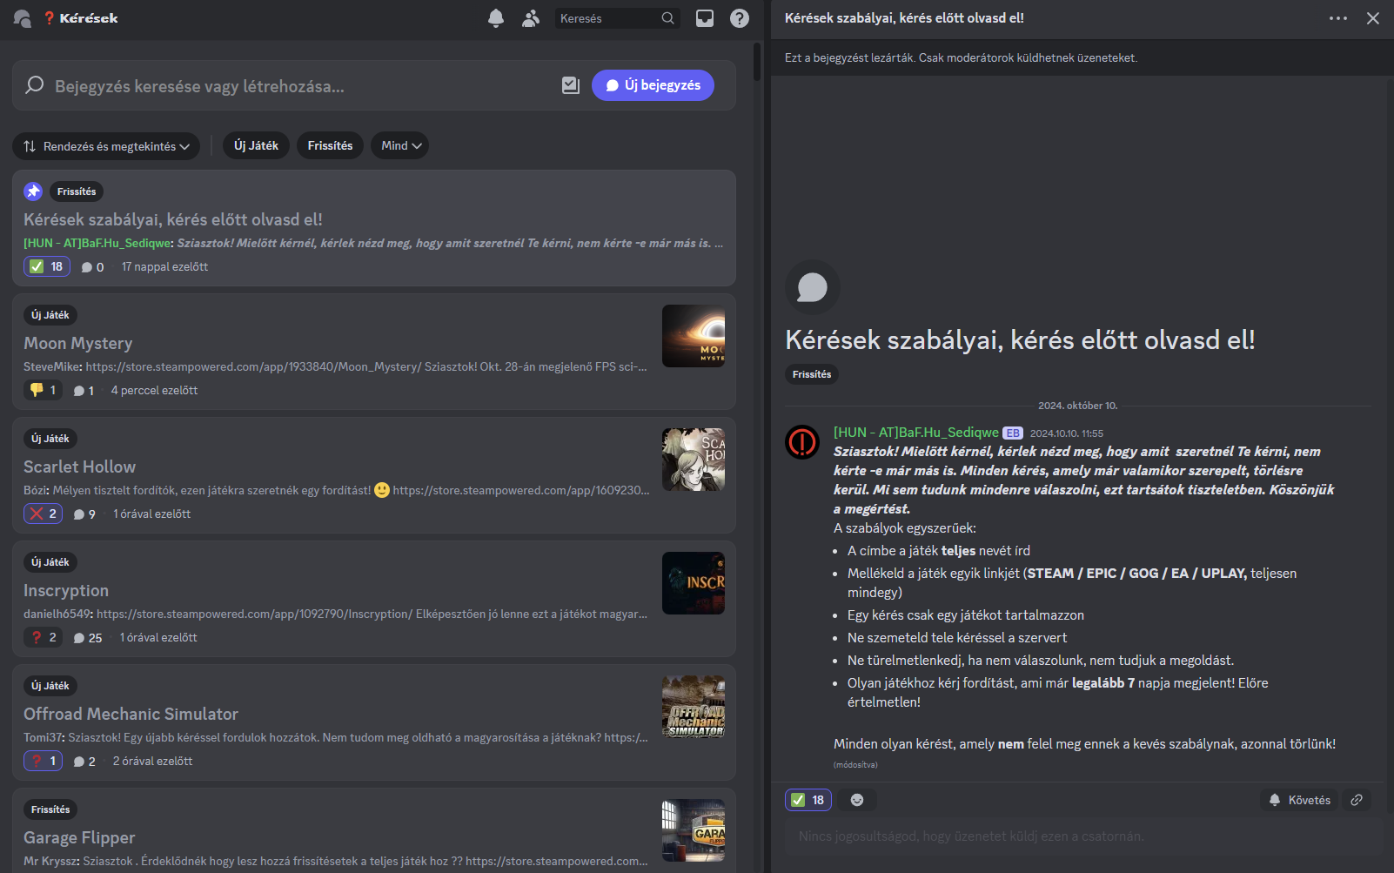This screenshot has height=873, width=1394.
Task: Add a reaction with smiley icon
Action: tap(857, 800)
